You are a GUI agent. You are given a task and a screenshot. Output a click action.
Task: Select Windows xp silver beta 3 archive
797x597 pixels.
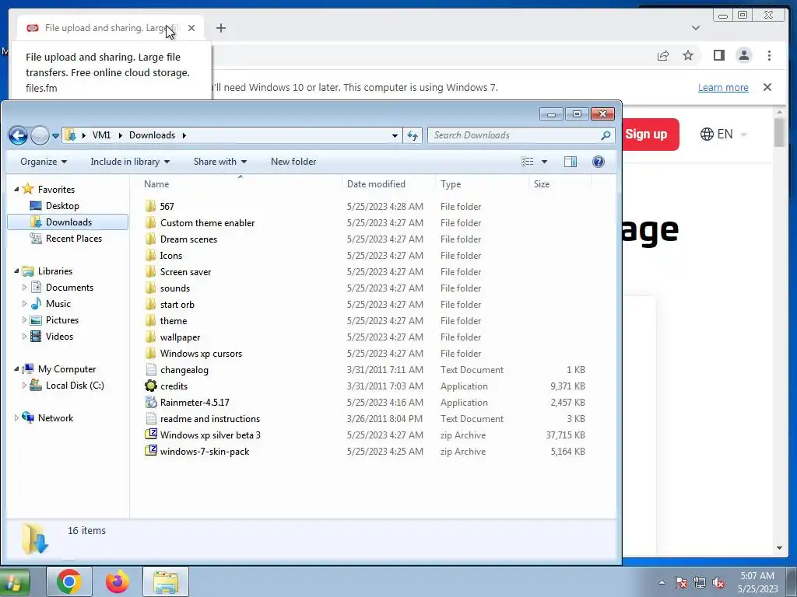pos(210,435)
